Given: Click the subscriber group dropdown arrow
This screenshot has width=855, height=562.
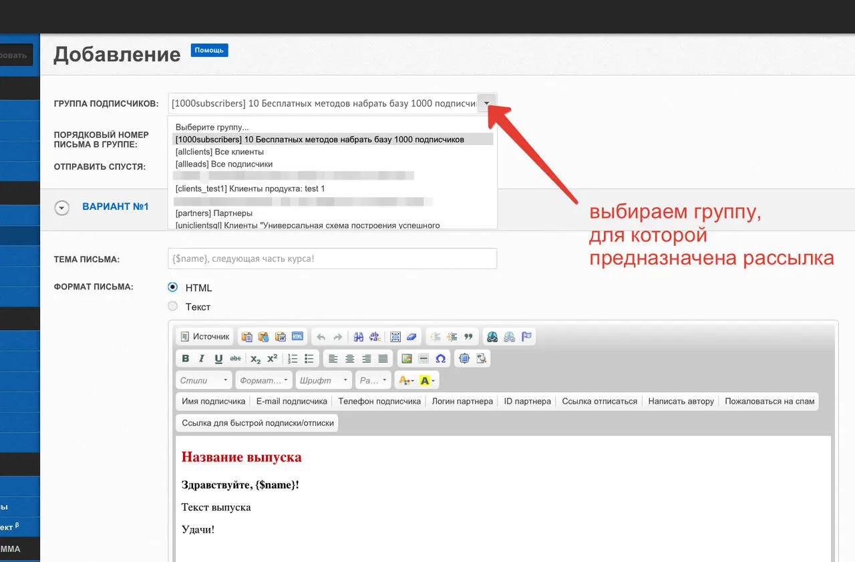Looking at the screenshot, I should click(487, 104).
